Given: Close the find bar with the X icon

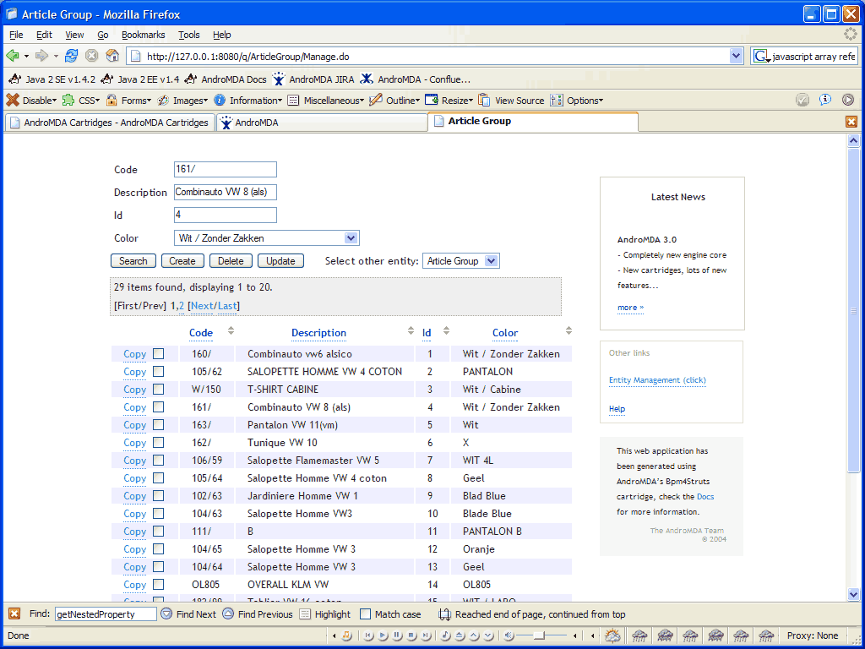Looking at the screenshot, I should 14,614.
